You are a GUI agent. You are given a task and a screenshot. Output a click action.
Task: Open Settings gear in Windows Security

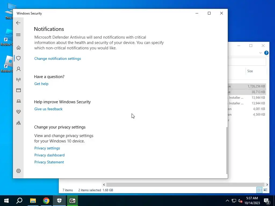(x=19, y=171)
